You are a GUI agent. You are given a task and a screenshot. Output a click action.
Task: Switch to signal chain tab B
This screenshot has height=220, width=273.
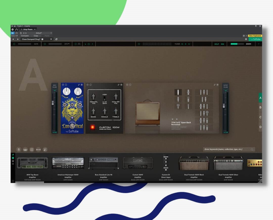coord(260,107)
